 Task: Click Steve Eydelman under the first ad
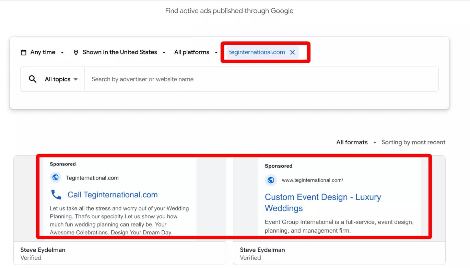[x=43, y=250]
